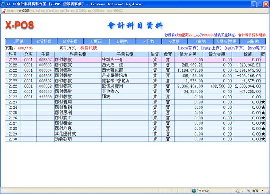Click the I開帳 toolbar button
This screenshot has width=270, height=194.
click(18, 41)
